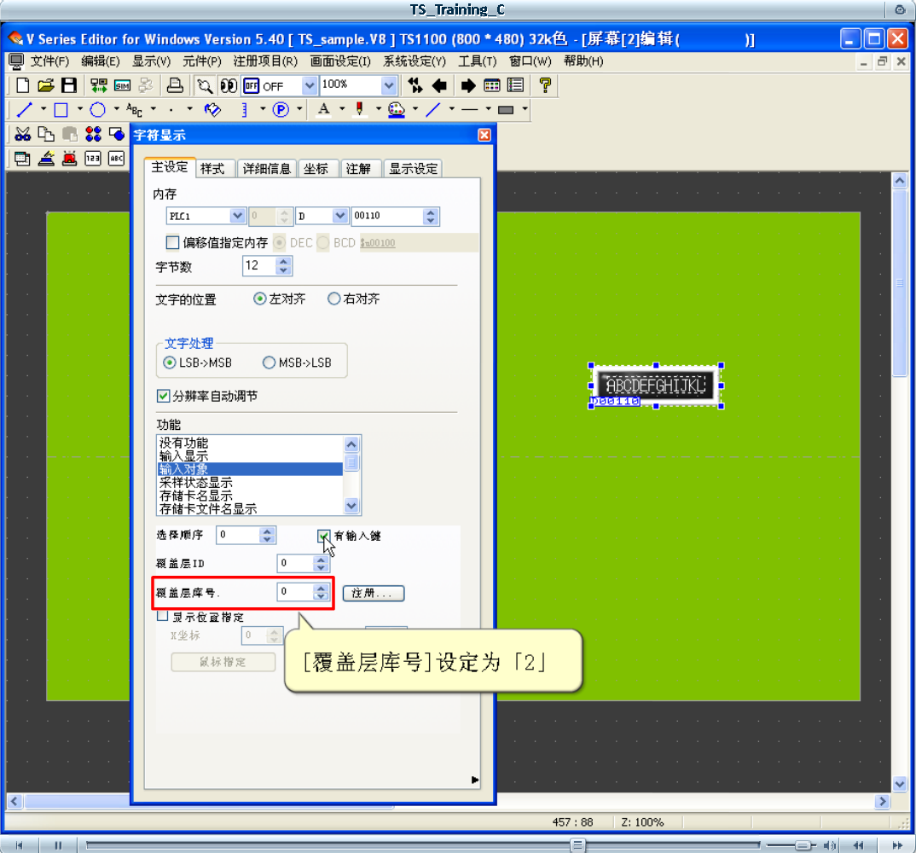Select the rectangle drawing tool
Screen dimensions: 916x853
(61, 109)
